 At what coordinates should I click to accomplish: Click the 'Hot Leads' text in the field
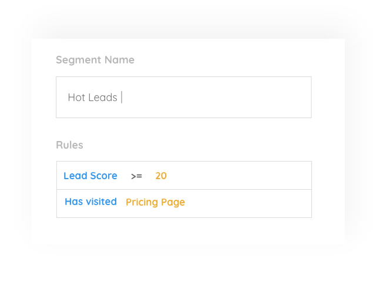coord(92,98)
